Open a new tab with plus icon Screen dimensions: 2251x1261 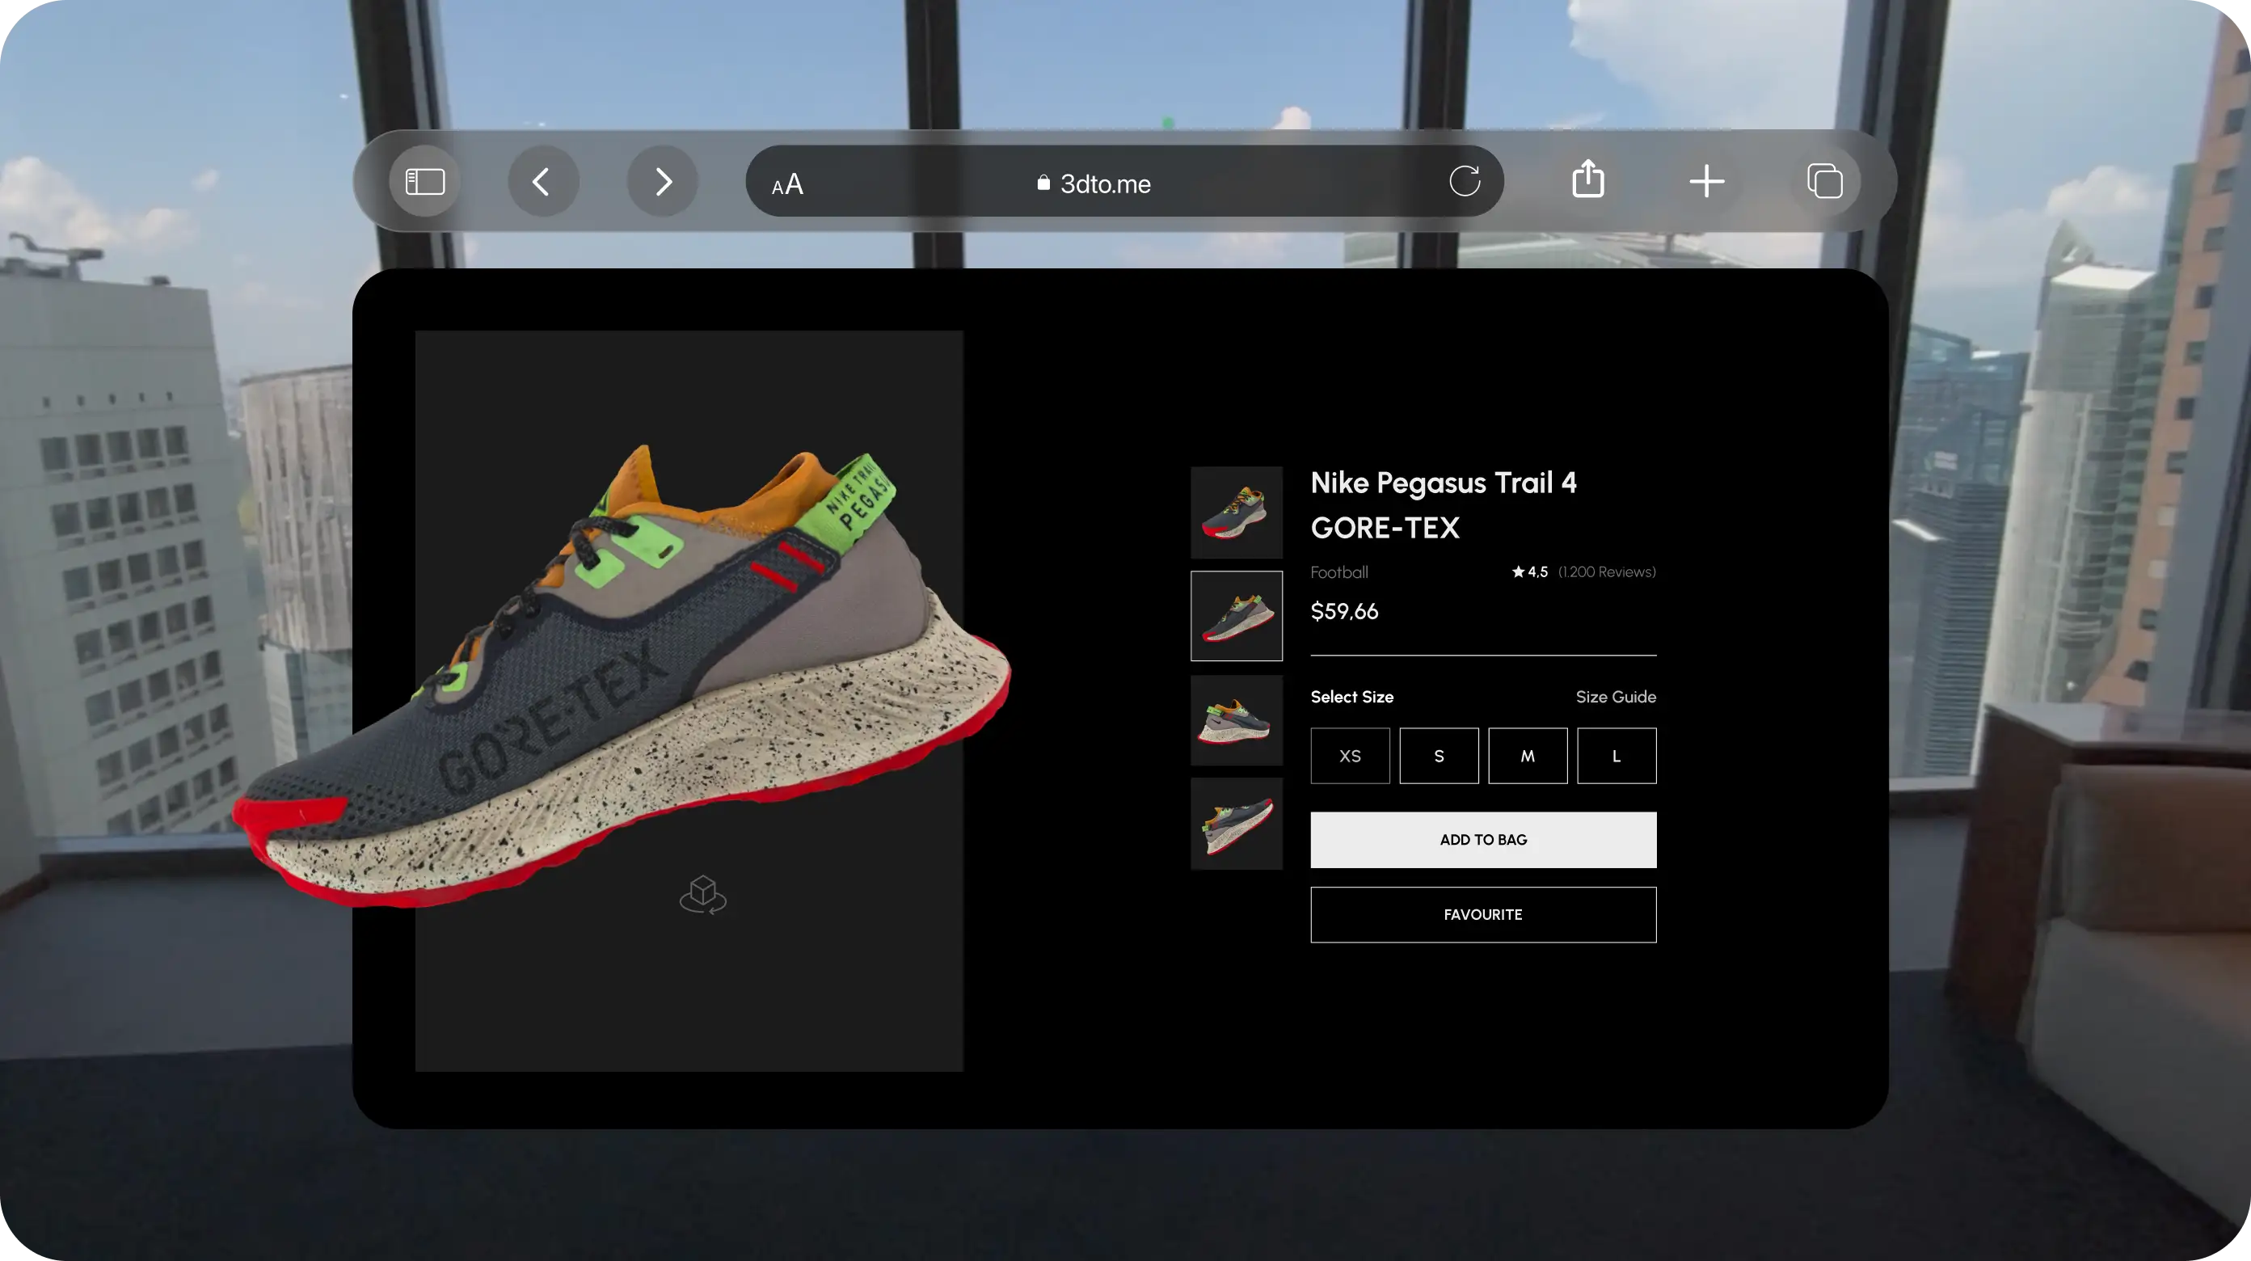click(1706, 182)
